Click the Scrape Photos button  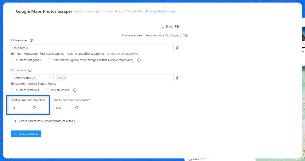(26, 134)
